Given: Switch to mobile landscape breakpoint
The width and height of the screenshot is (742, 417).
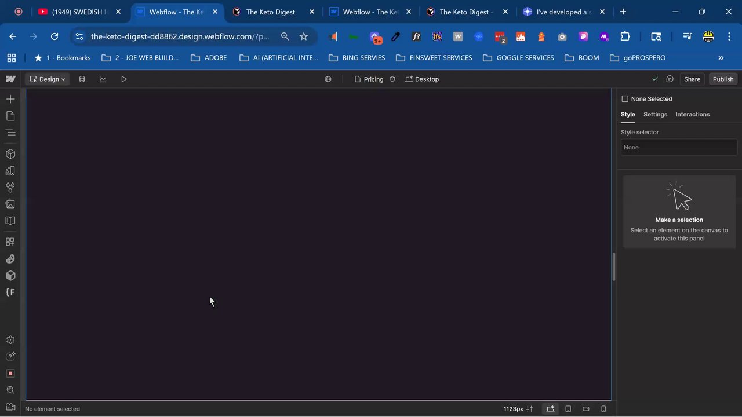Looking at the screenshot, I should (586, 409).
